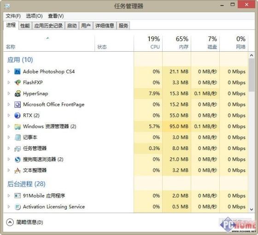Click the 文本整理器 icon
The height and width of the screenshot is (235, 258).
(x=18, y=170)
